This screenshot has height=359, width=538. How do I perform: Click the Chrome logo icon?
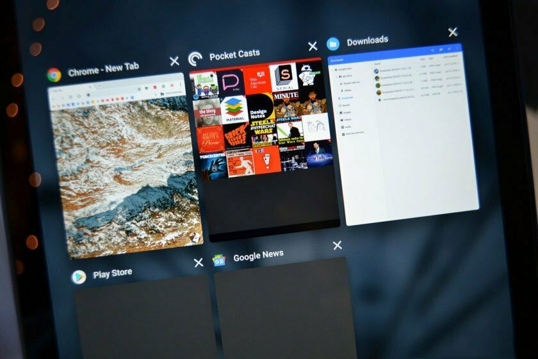coord(54,75)
